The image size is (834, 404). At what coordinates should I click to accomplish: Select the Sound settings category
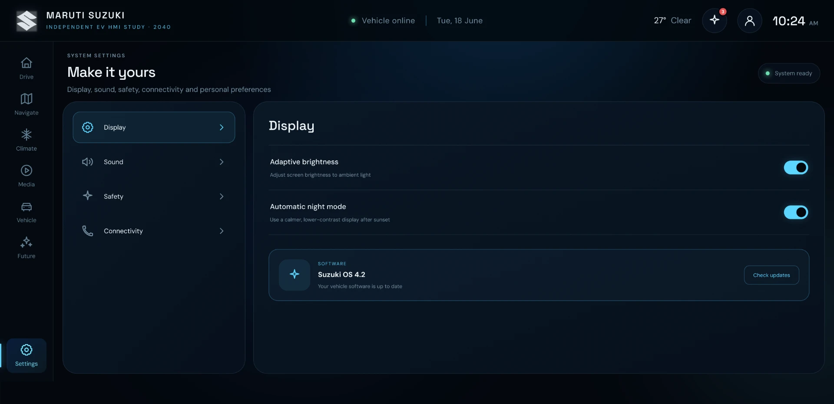(154, 162)
